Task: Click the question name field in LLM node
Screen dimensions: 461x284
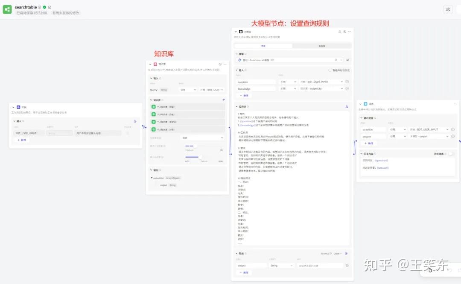Action: point(256,82)
